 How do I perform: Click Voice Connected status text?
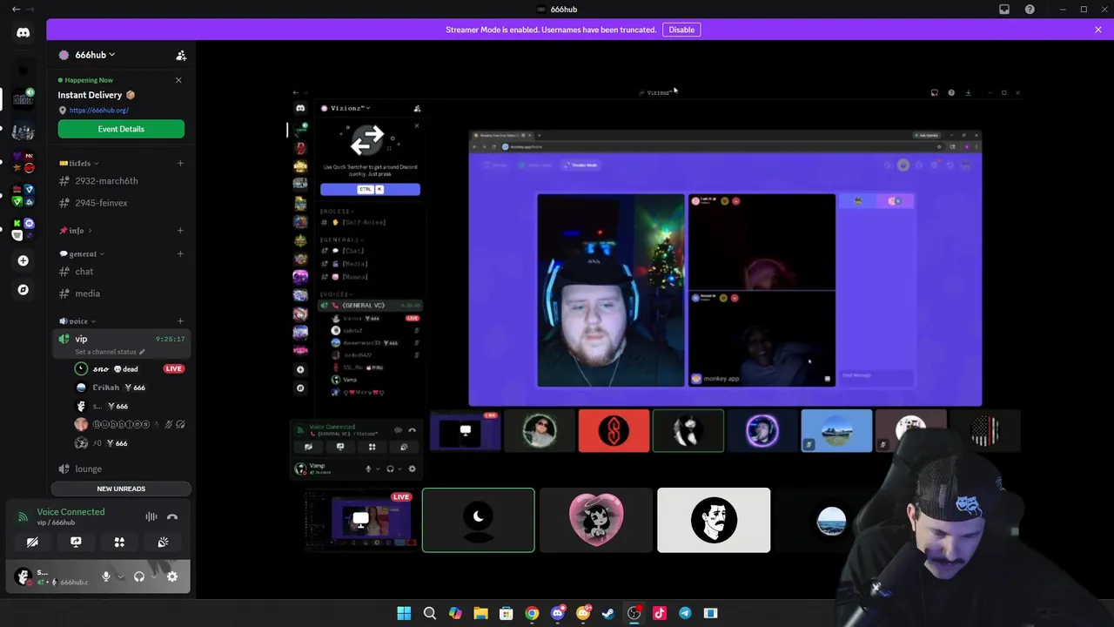70,512
